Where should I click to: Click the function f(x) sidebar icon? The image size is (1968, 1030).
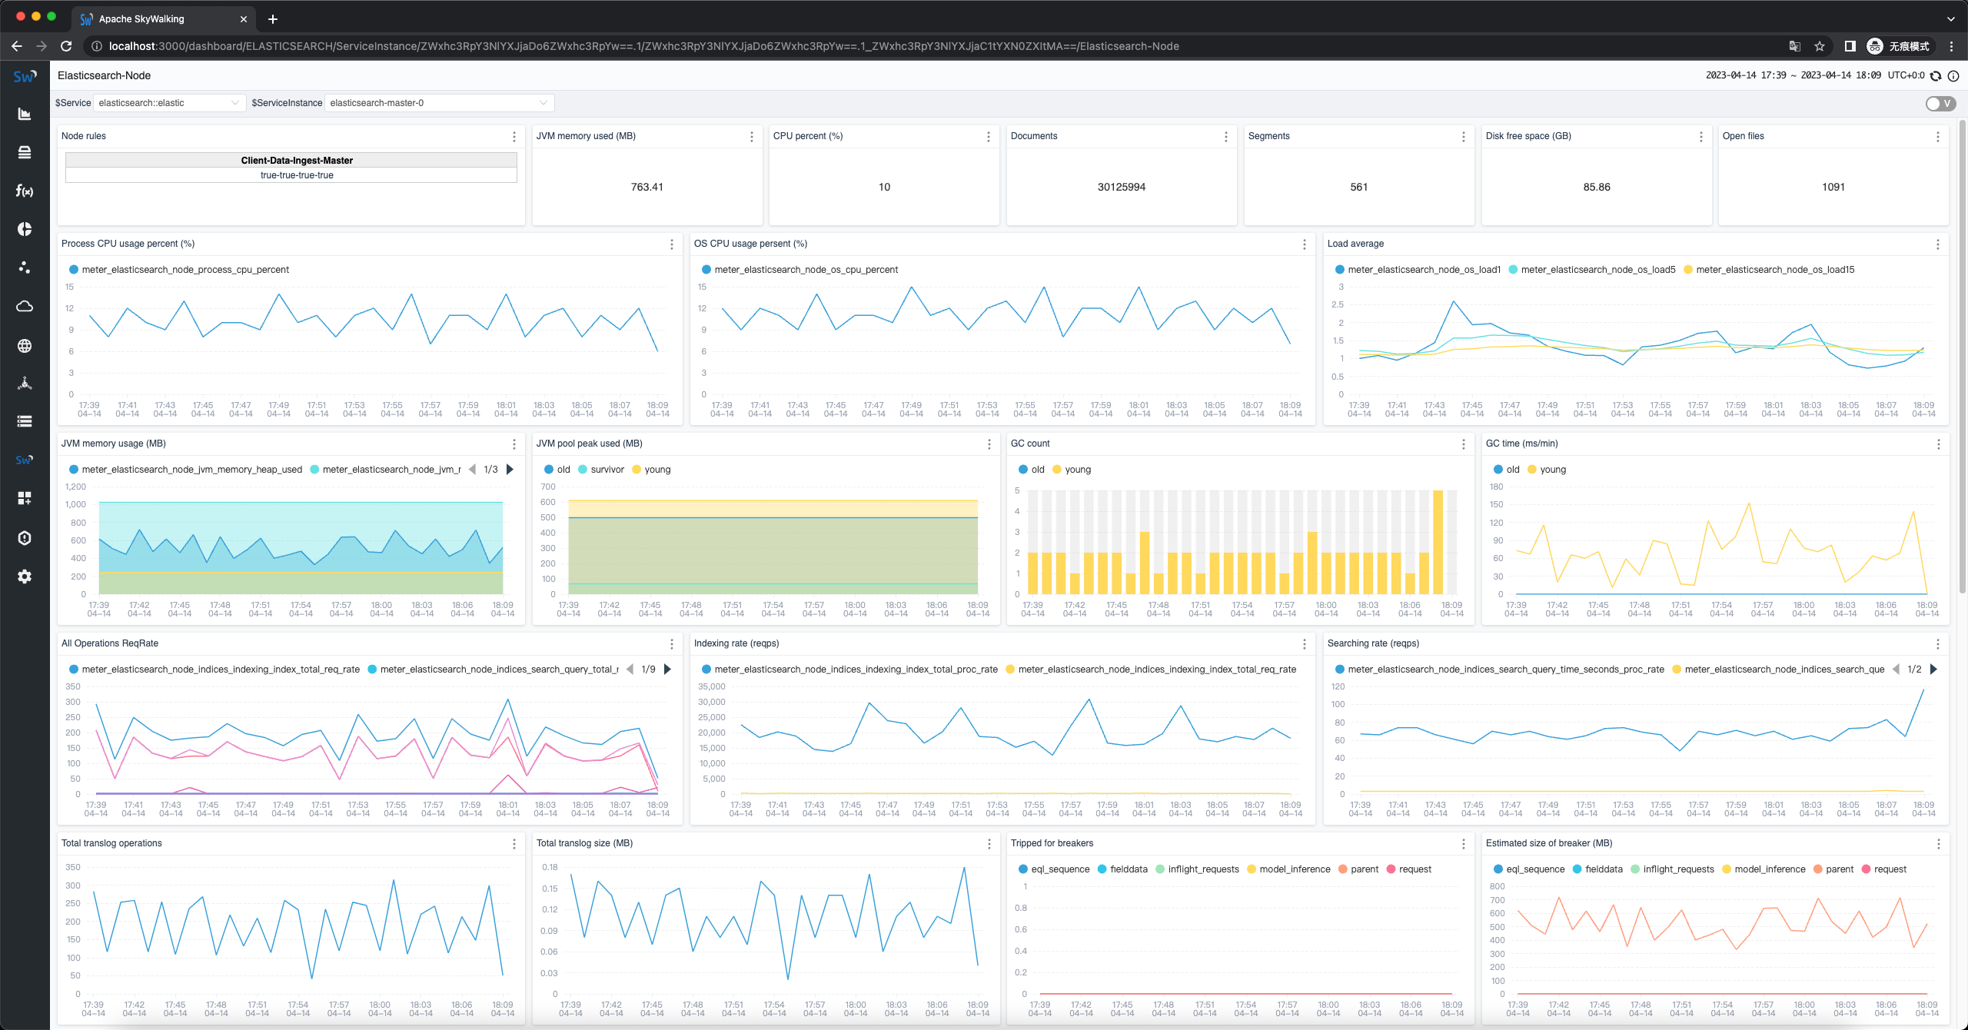[x=25, y=191]
